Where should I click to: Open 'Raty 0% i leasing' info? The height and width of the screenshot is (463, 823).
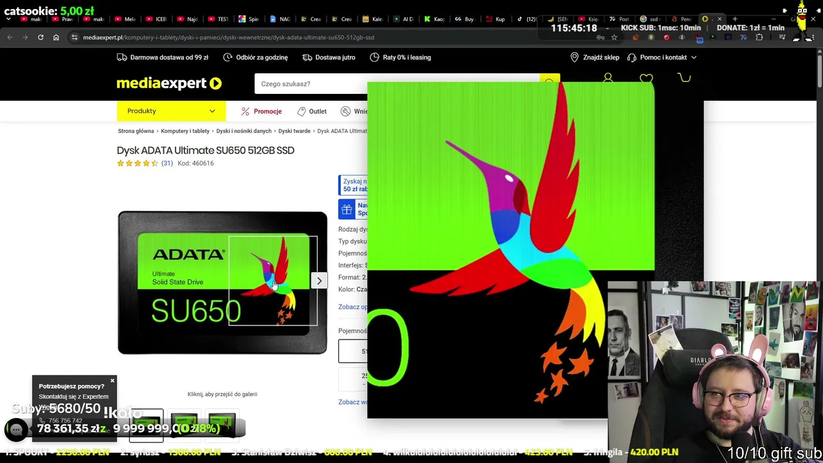[x=400, y=57]
